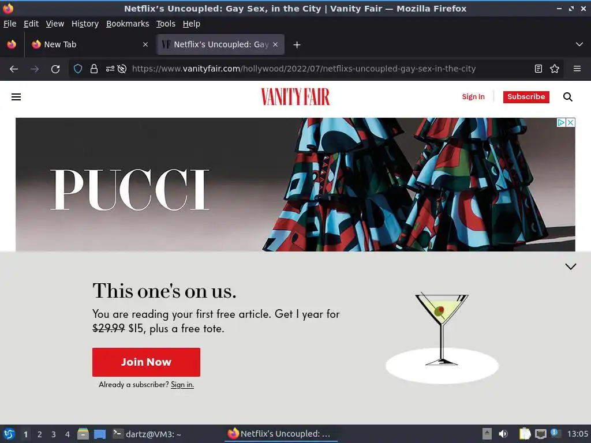Bookmark this page with the star
This screenshot has width=591, height=443.
point(555,69)
